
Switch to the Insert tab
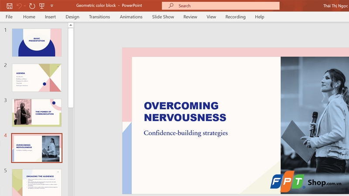click(50, 17)
